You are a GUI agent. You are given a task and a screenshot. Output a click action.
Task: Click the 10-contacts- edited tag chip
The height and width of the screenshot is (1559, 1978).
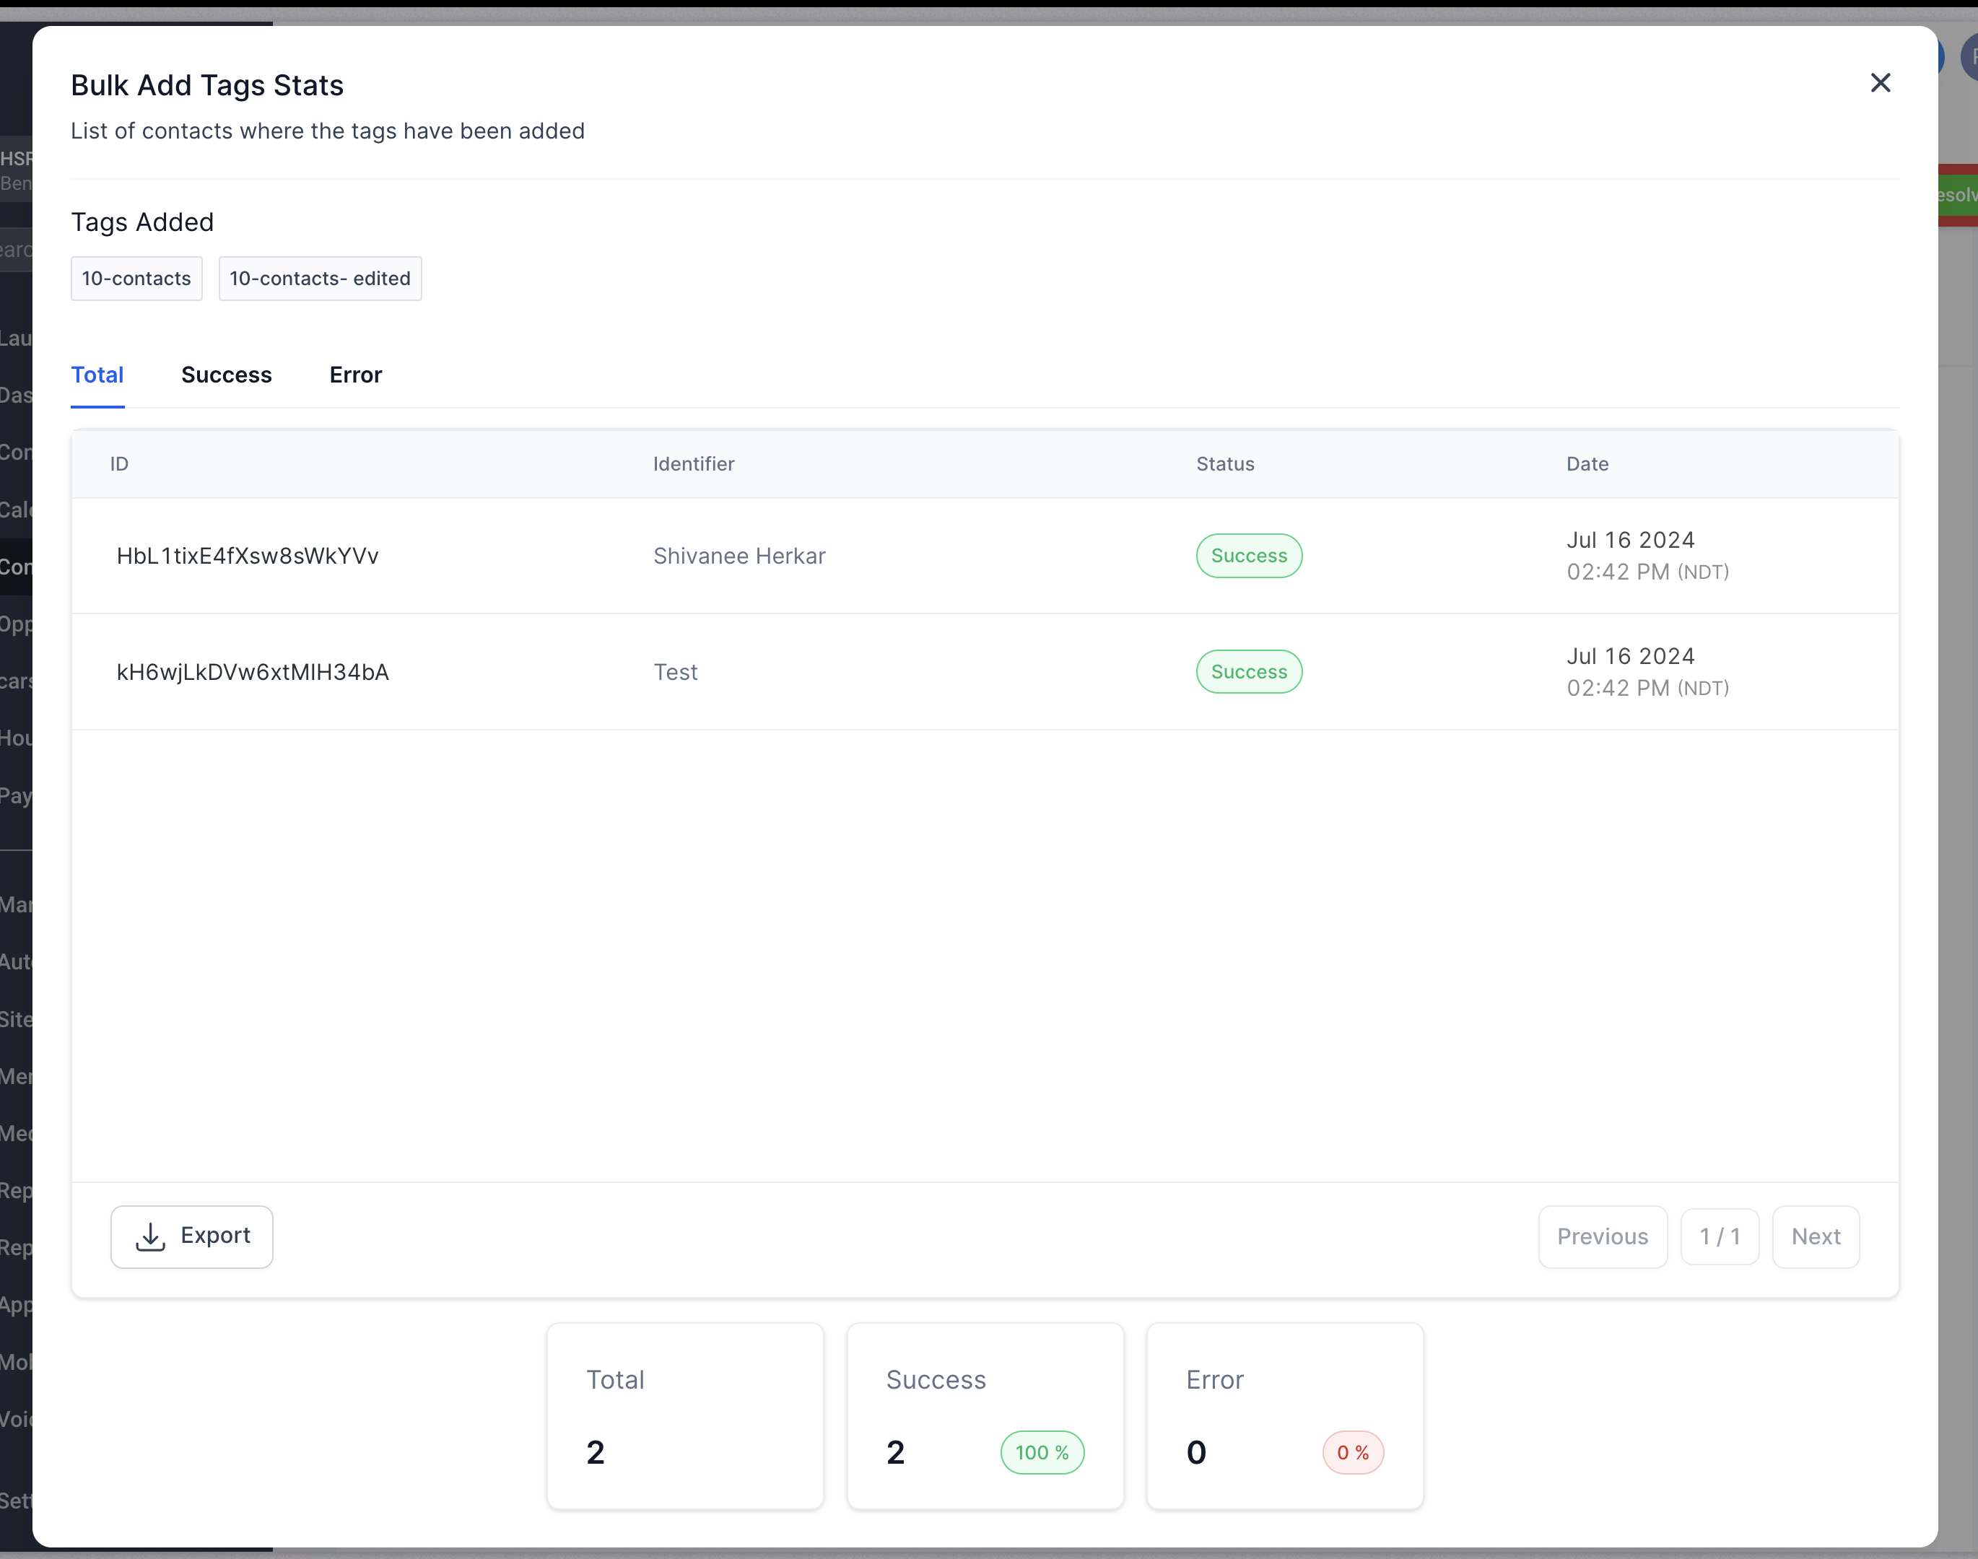[320, 279]
